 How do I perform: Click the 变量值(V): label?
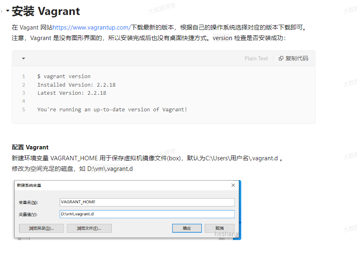[x=28, y=214]
